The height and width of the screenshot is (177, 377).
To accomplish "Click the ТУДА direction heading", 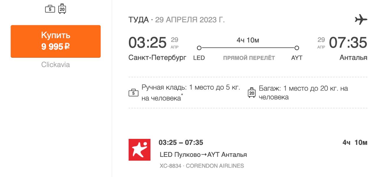I will [x=138, y=20].
